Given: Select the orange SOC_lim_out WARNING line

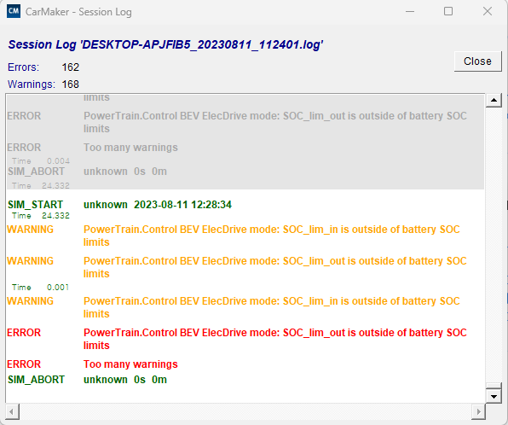Looking at the screenshot, I should click(x=237, y=267).
